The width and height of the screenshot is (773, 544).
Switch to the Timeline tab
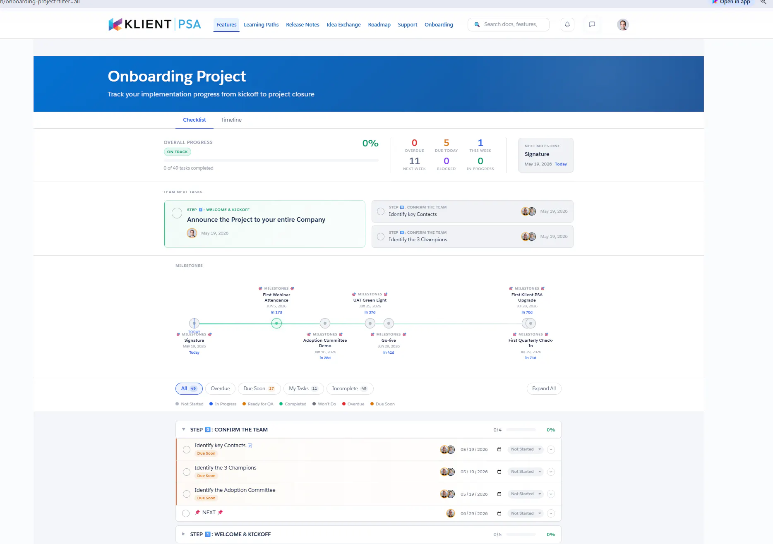tap(231, 120)
